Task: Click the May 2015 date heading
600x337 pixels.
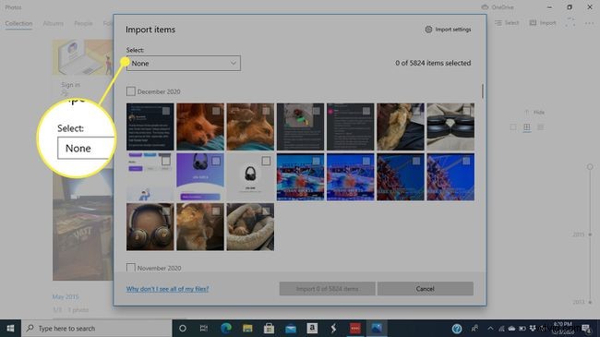Action: [66, 296]
